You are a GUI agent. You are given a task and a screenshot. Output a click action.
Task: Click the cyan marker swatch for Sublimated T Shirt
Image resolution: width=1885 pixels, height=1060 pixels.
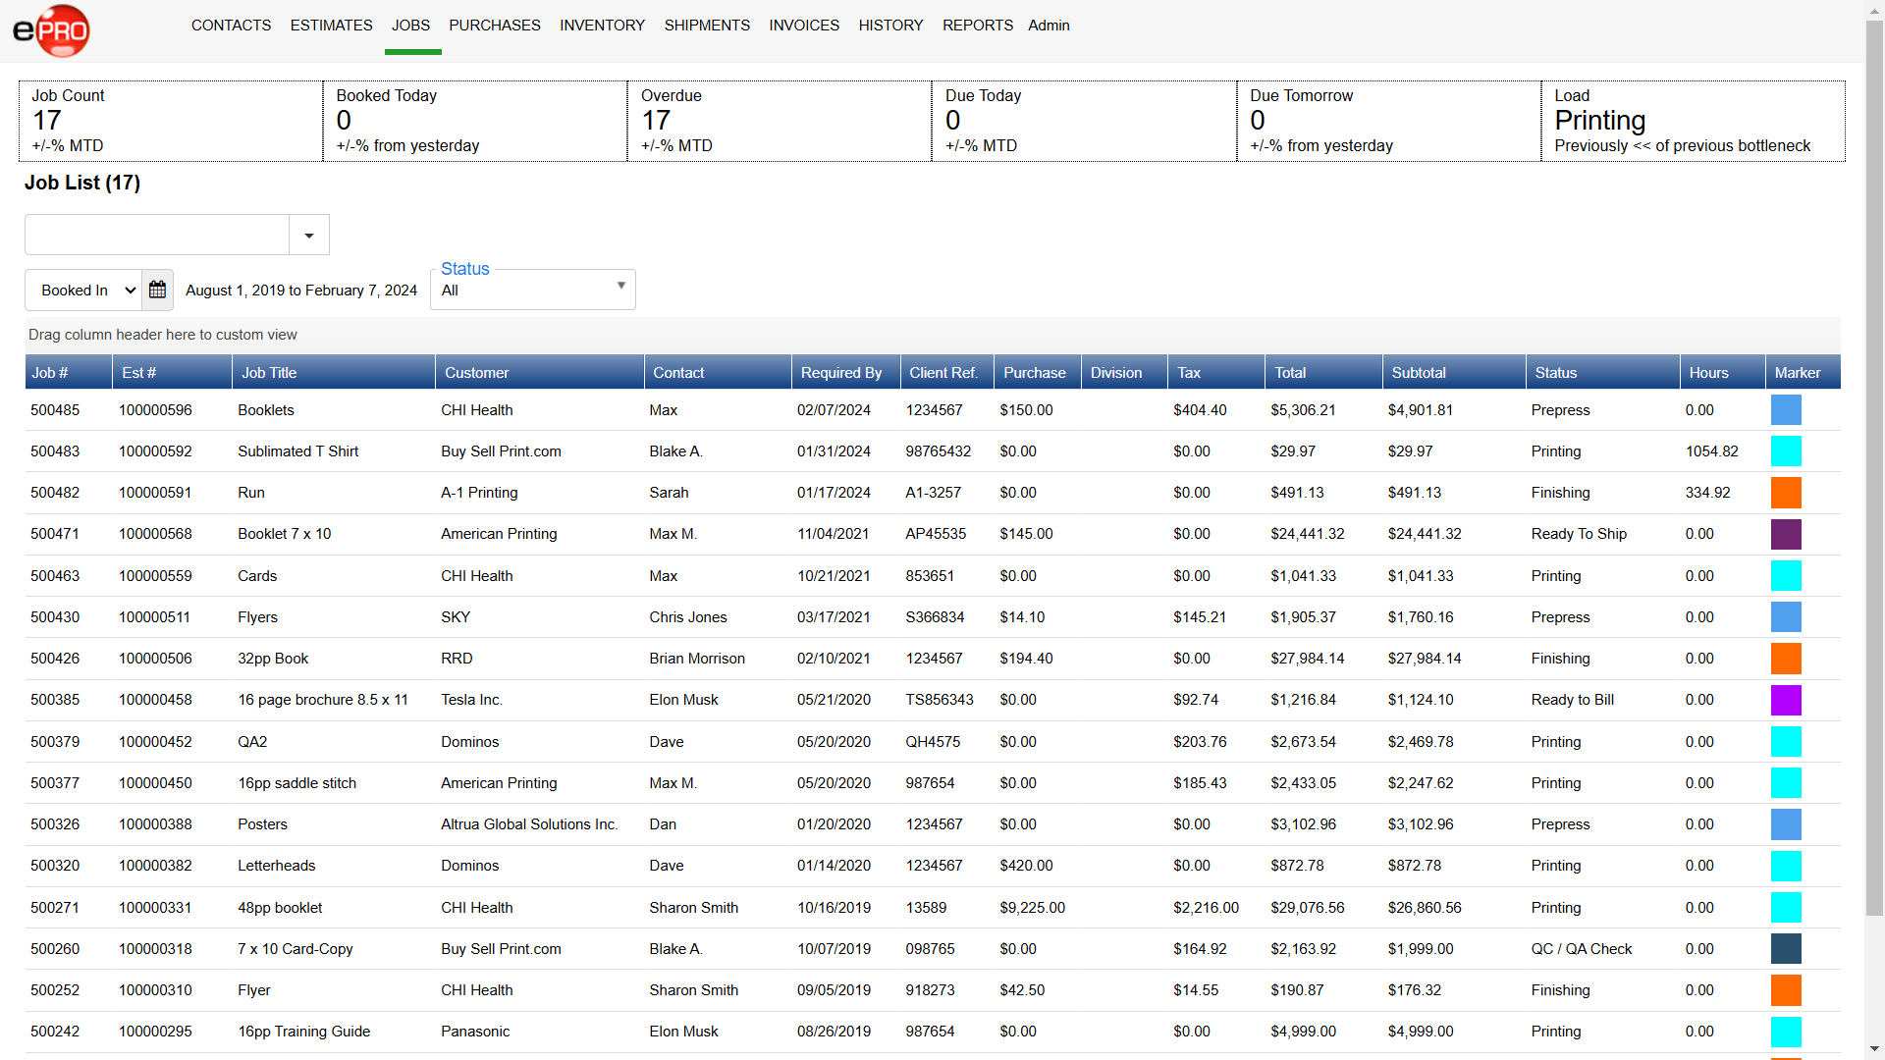[x=1787, y=451]
